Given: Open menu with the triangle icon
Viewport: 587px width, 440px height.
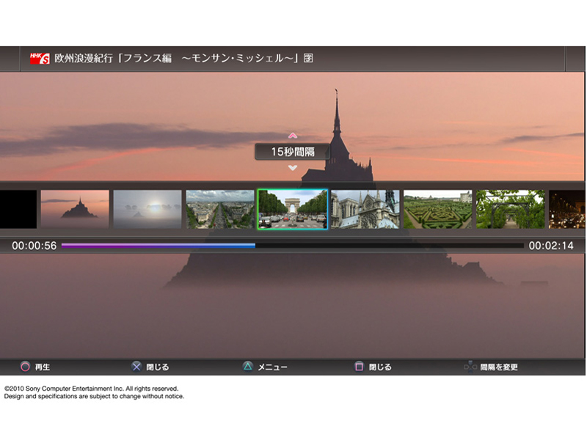Looking at the screenshot, I should (248, 367).
